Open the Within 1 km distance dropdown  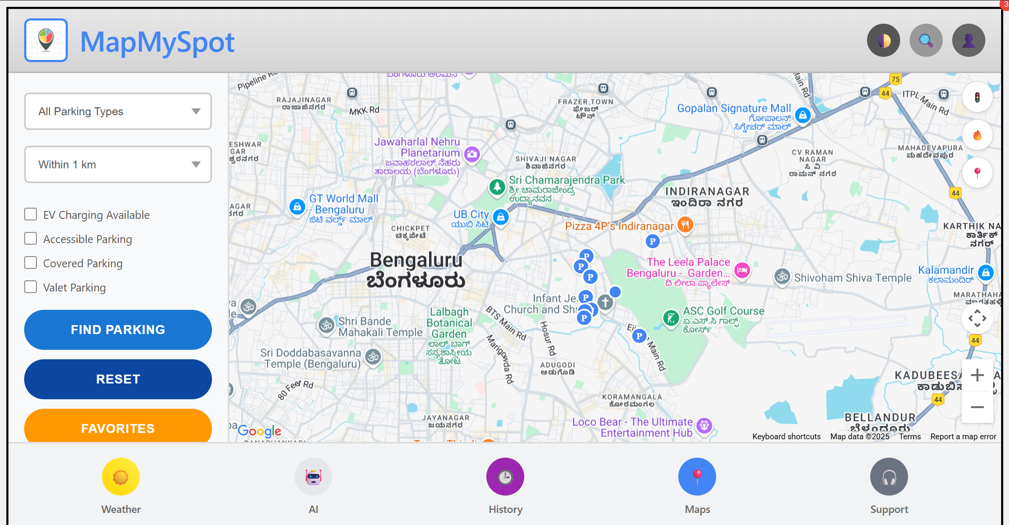coord(118,164)
